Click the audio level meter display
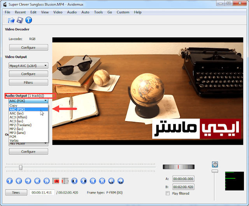Image resolution: width=249 pixels, height=206 pixels. pyautogui.click(x=234, y=181)
